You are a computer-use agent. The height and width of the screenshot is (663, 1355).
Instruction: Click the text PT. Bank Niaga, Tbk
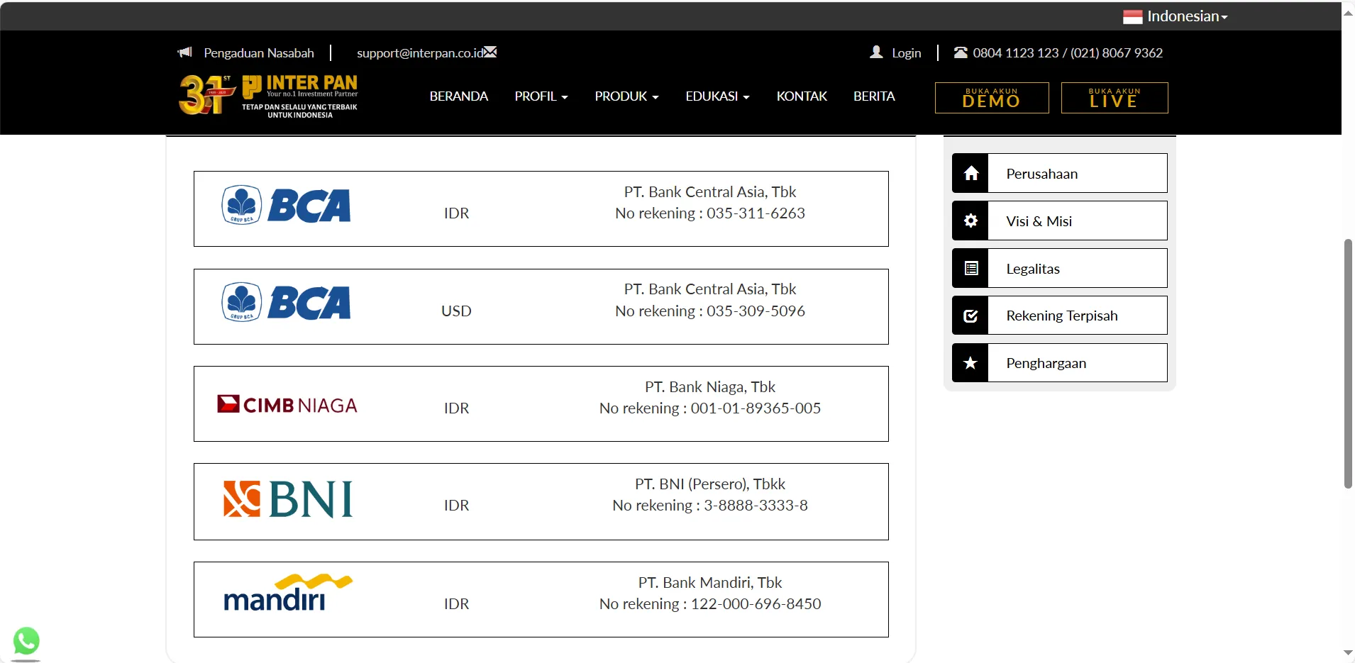[710, 387]
